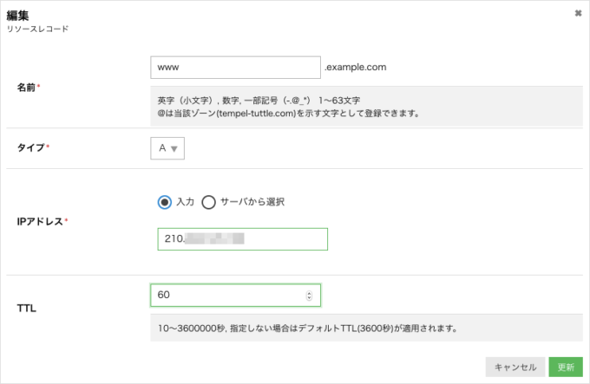This screenshot has height=384, width=590.
Task: Click the IPアドレス field label
Action: (41, 221)
